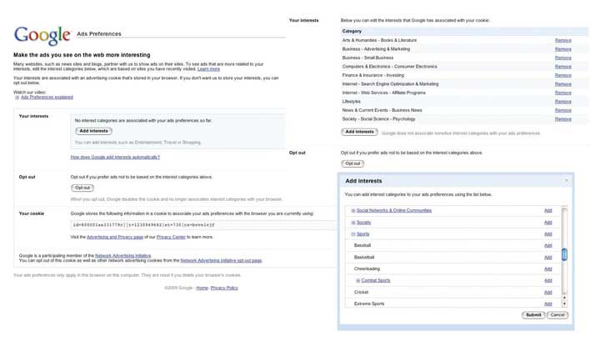Expand the Combat Sports node
Image resolution: width=600 pixels, height=341 pixels.
coord(358,281)
